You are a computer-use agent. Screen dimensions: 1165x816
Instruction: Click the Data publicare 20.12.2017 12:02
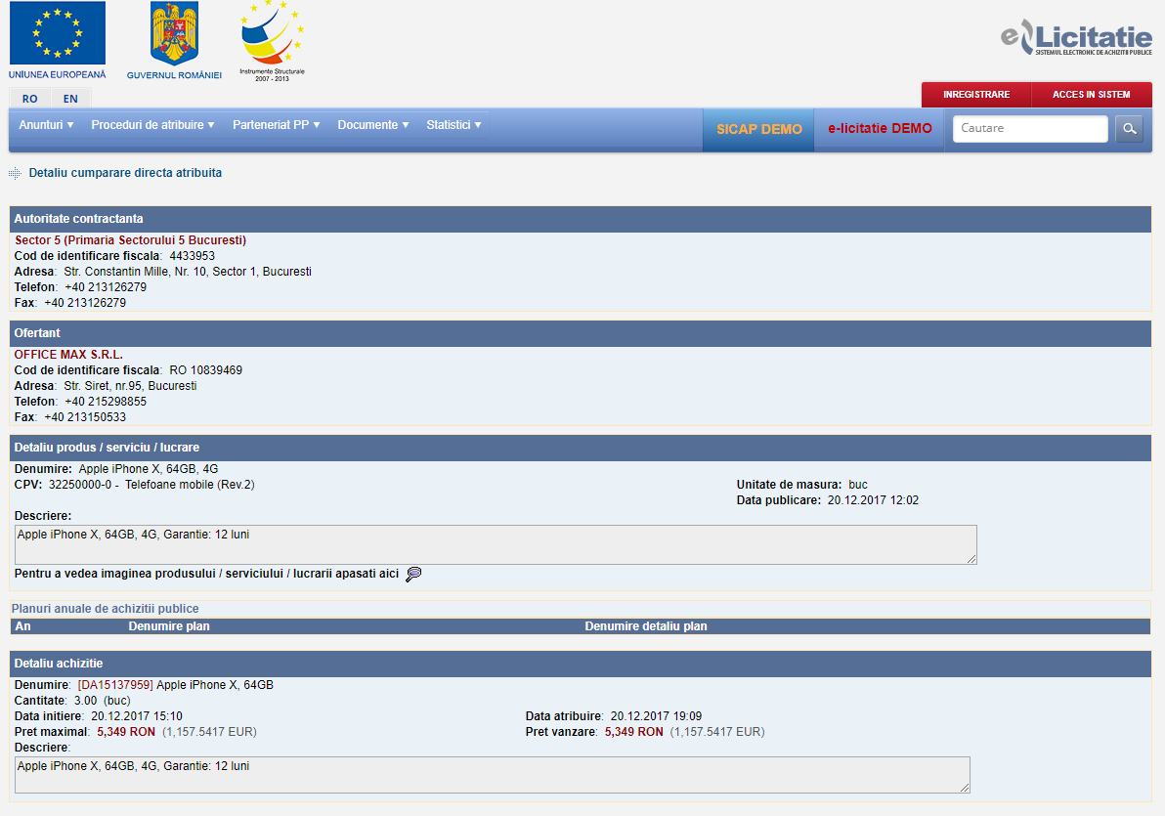(873, 500)
